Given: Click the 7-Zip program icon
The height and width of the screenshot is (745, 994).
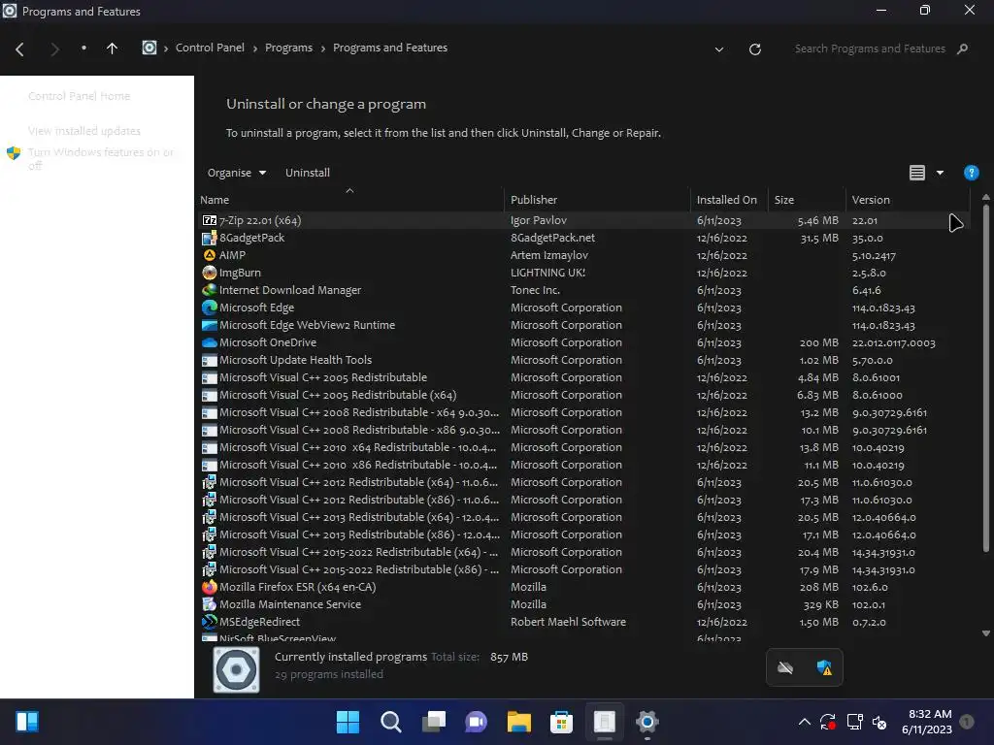Looking at the screenshot, I should pos(210,220).
